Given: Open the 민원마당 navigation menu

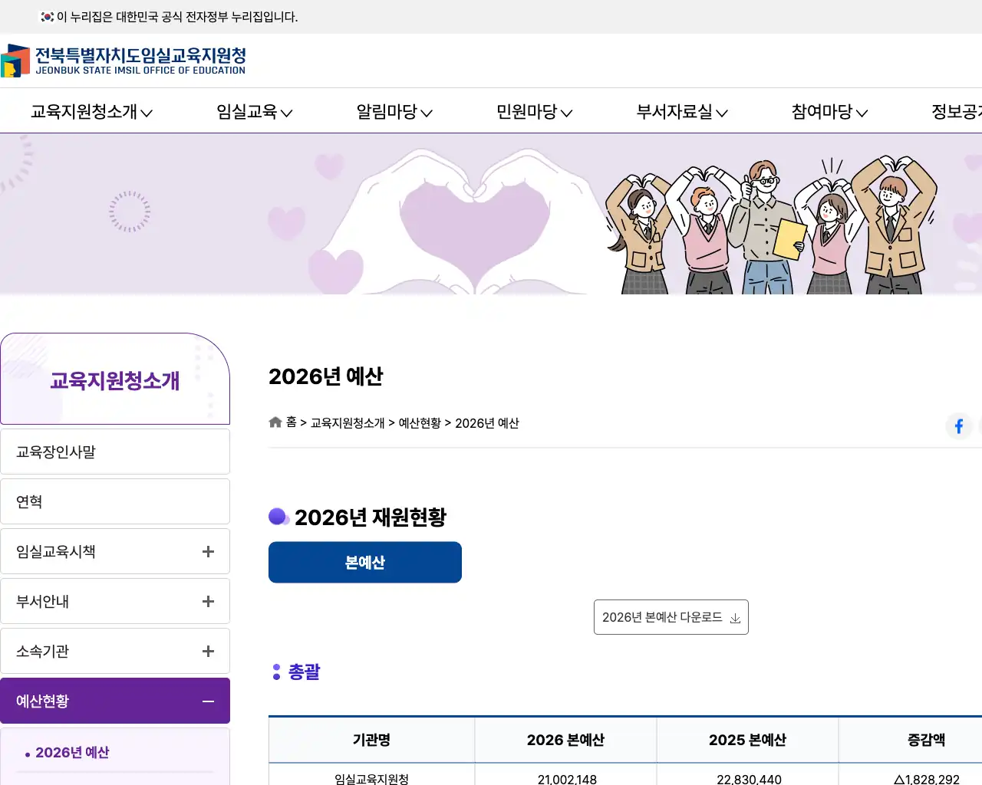Looking at the screenshot, I should 534,112.
